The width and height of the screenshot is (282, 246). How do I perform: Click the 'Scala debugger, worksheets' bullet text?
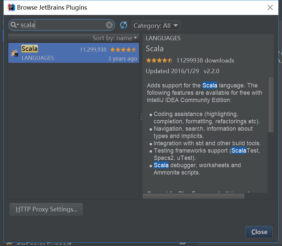[197, 169]
